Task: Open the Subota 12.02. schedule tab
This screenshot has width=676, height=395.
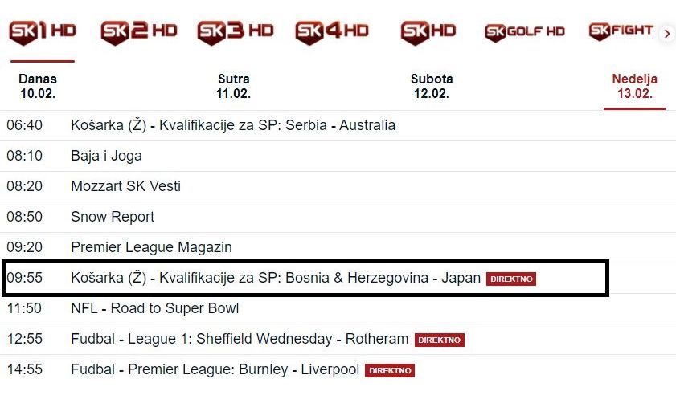Action: 432,86
